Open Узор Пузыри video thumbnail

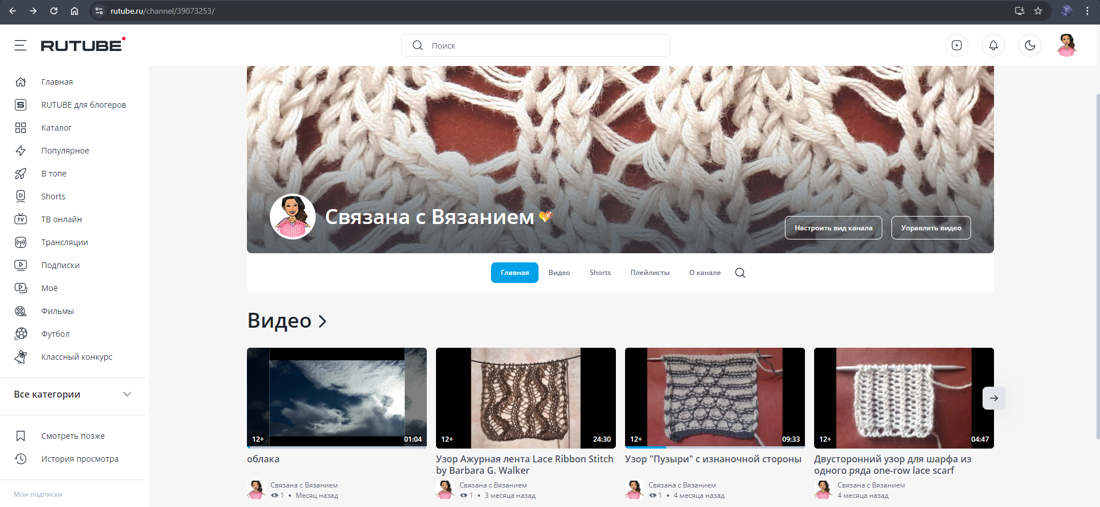715,398
